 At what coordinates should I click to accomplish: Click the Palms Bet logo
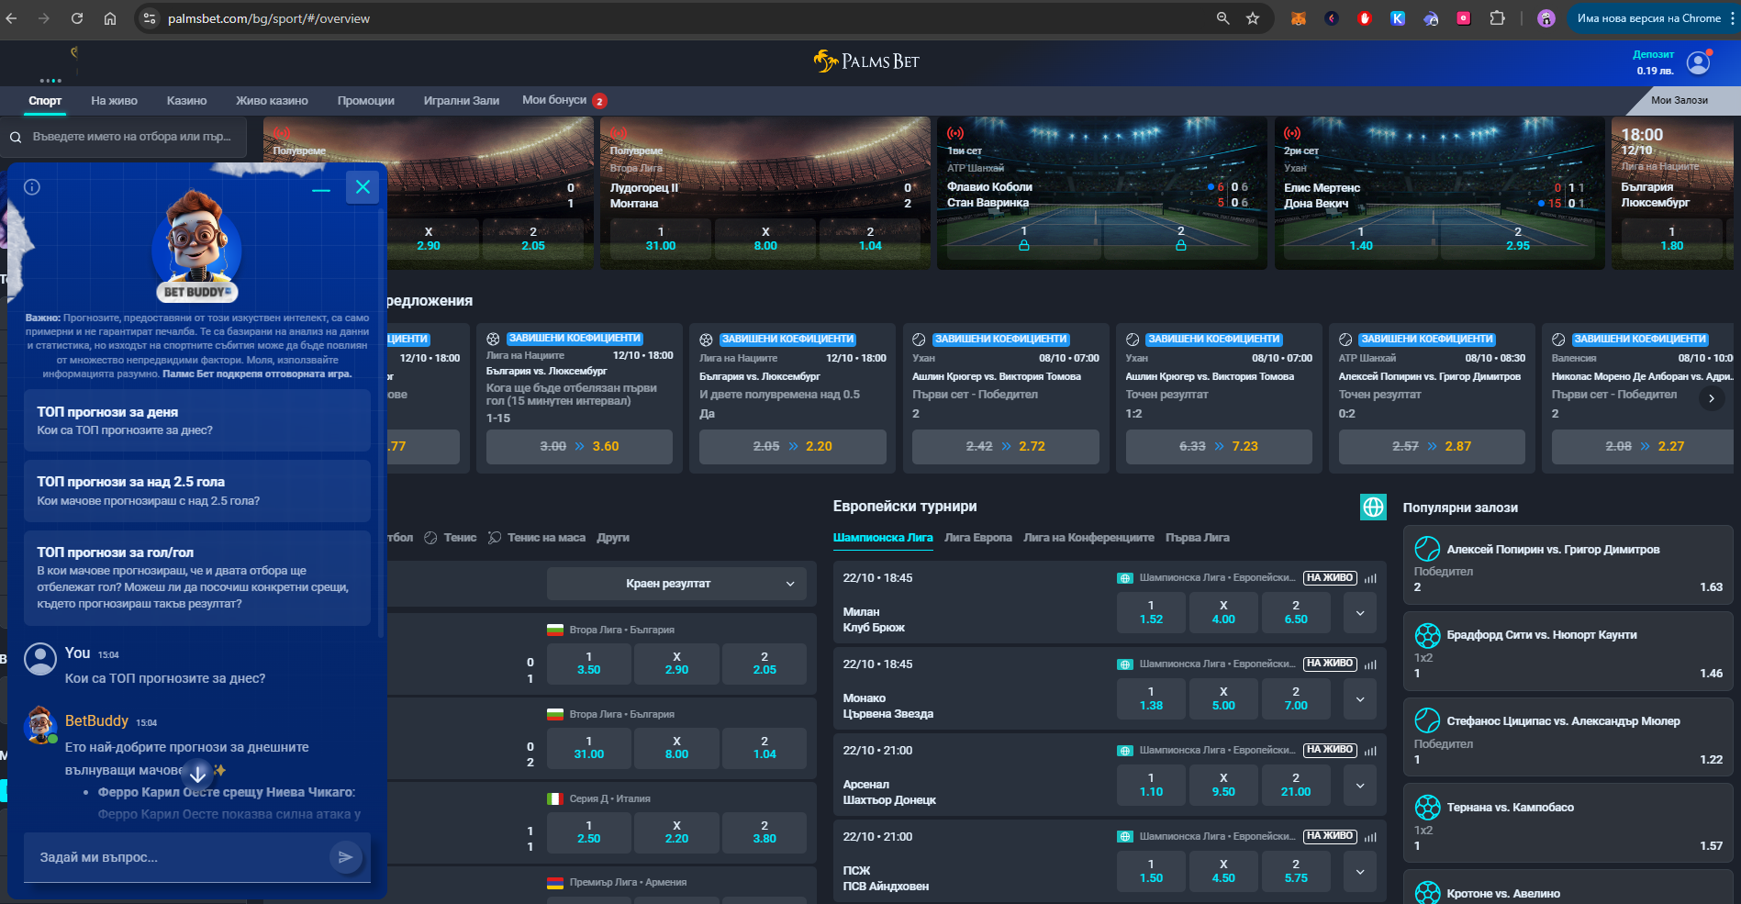point(866,61)
